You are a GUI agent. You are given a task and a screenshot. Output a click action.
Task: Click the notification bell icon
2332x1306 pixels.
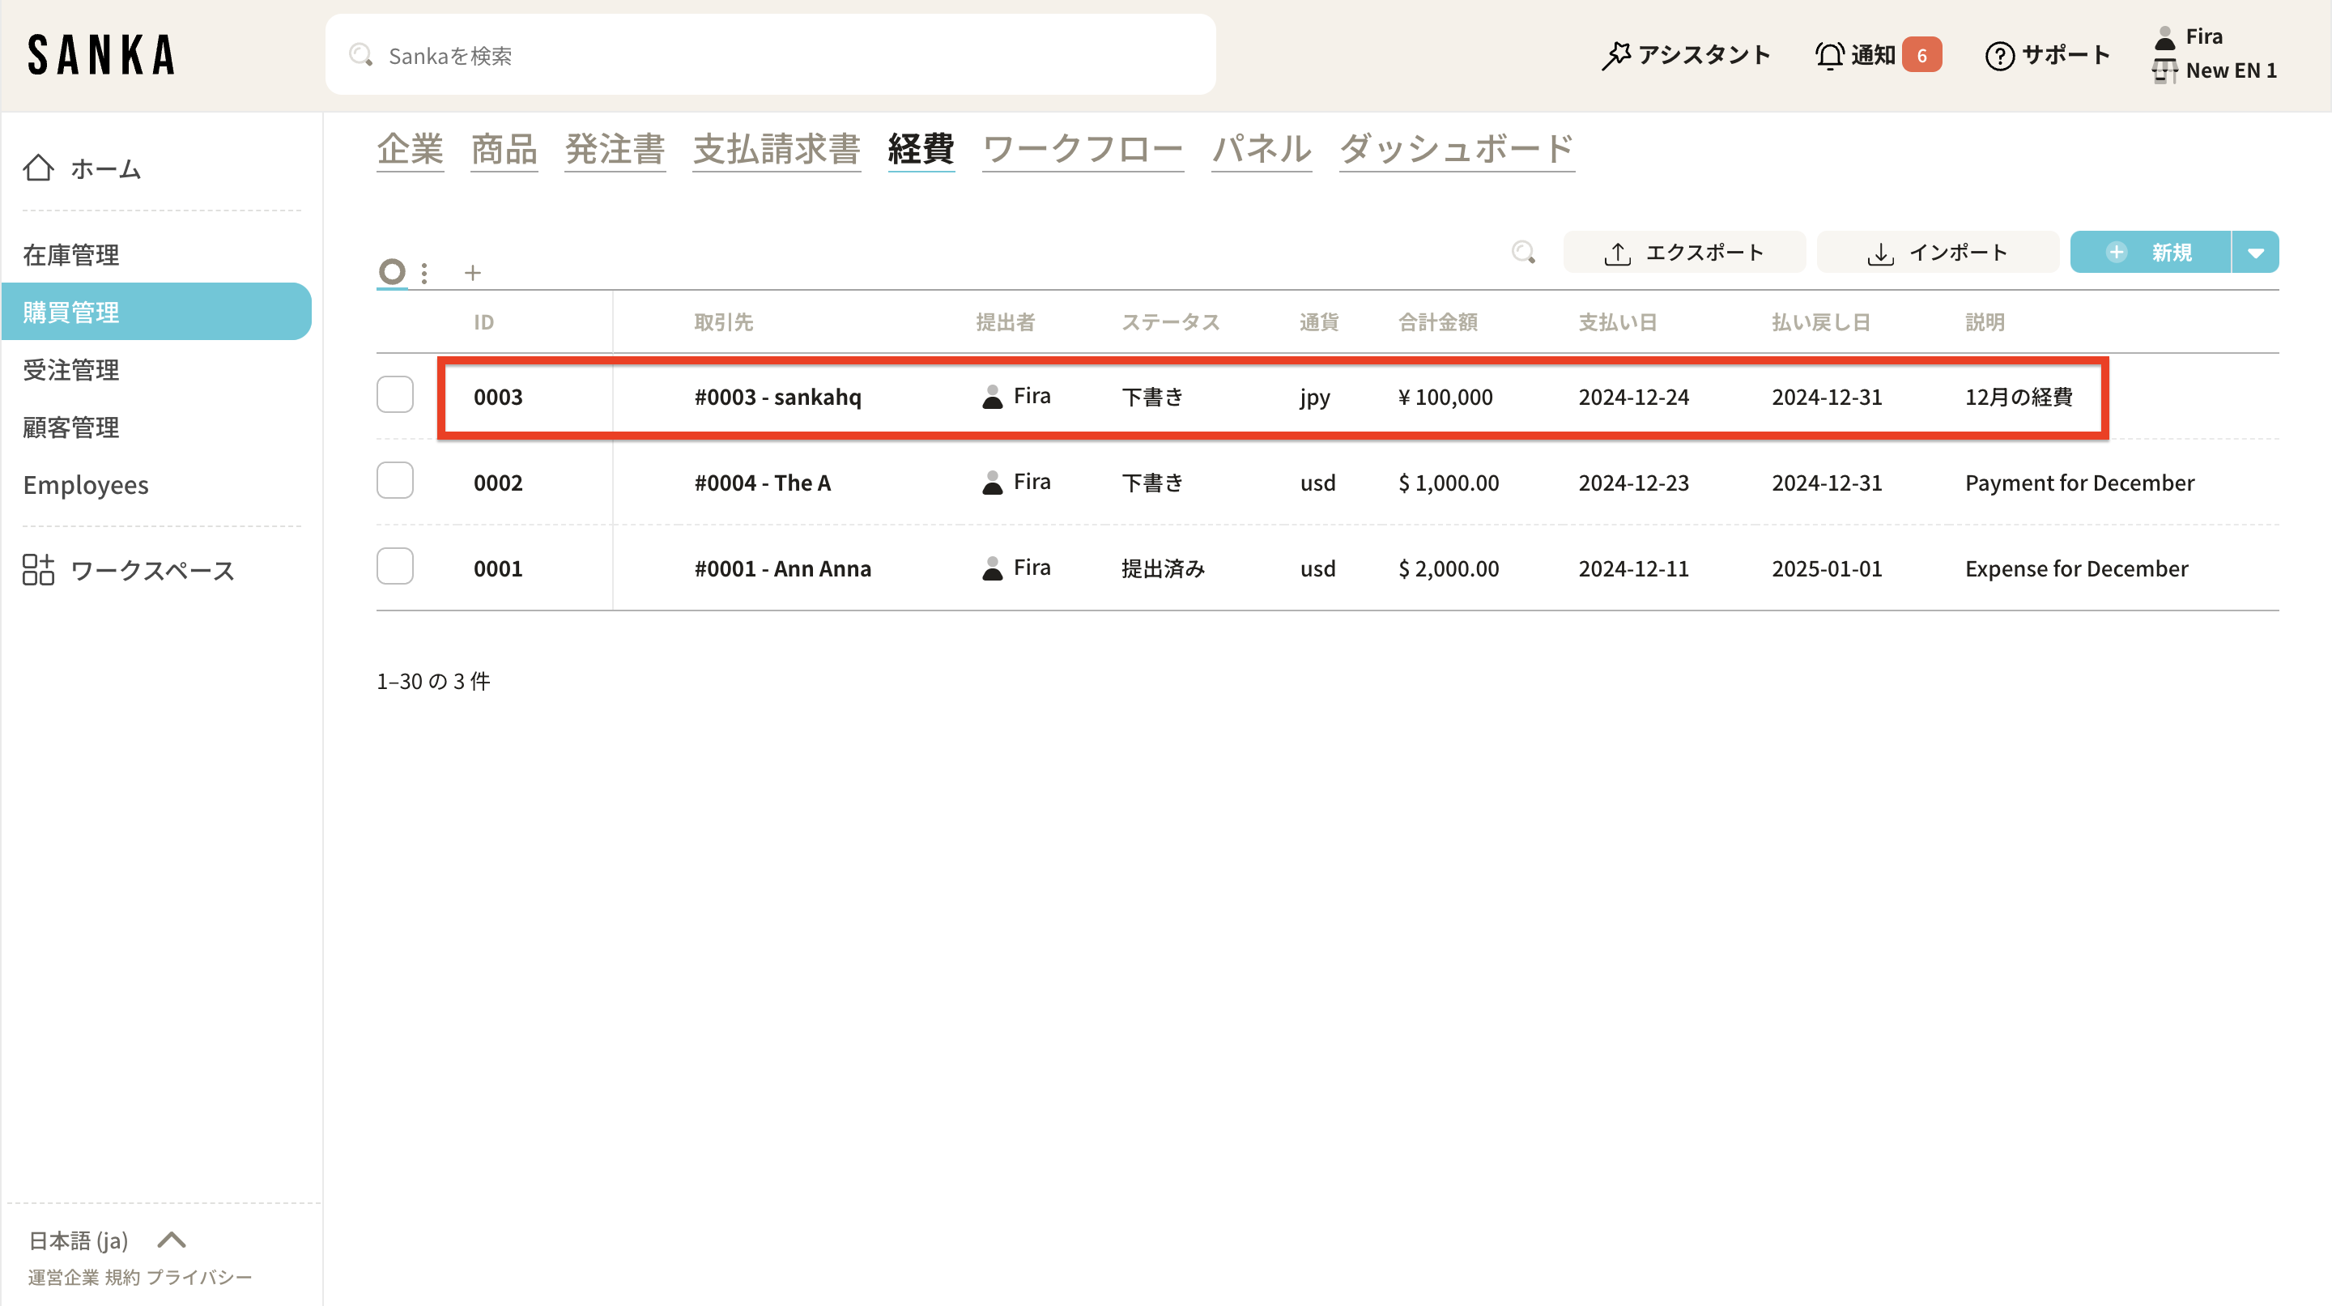pos(1828,55)
